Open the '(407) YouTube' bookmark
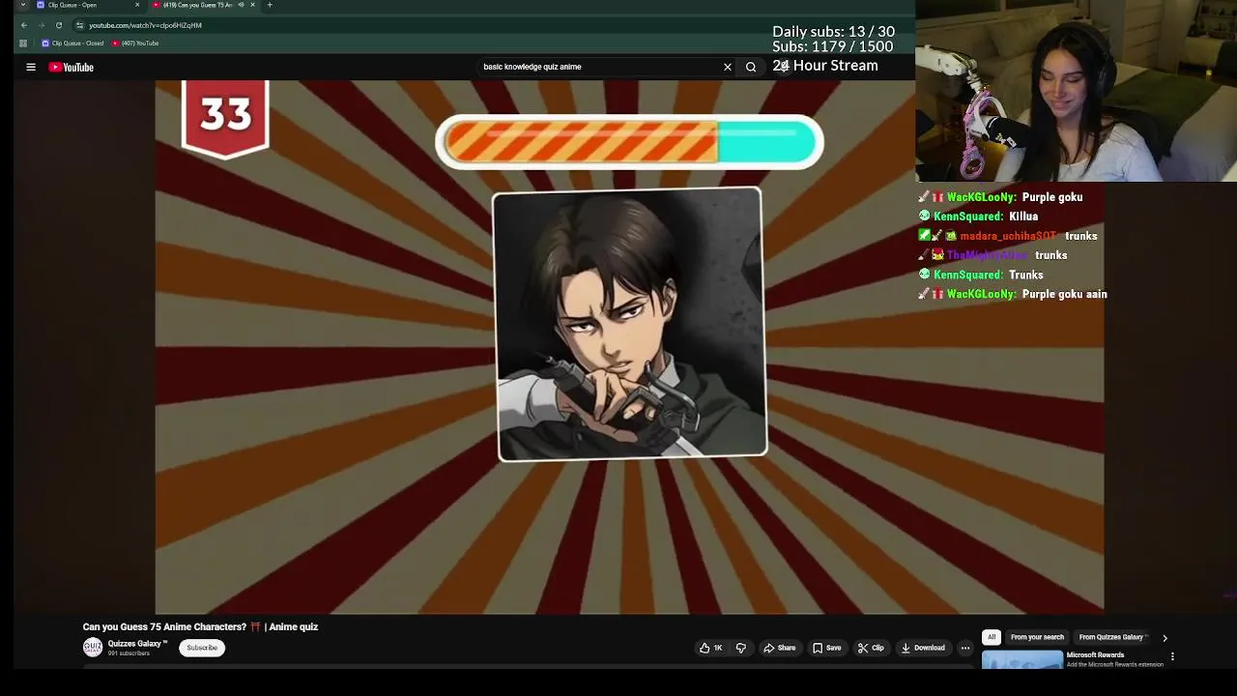1237x696 pixels. [135, 43]
